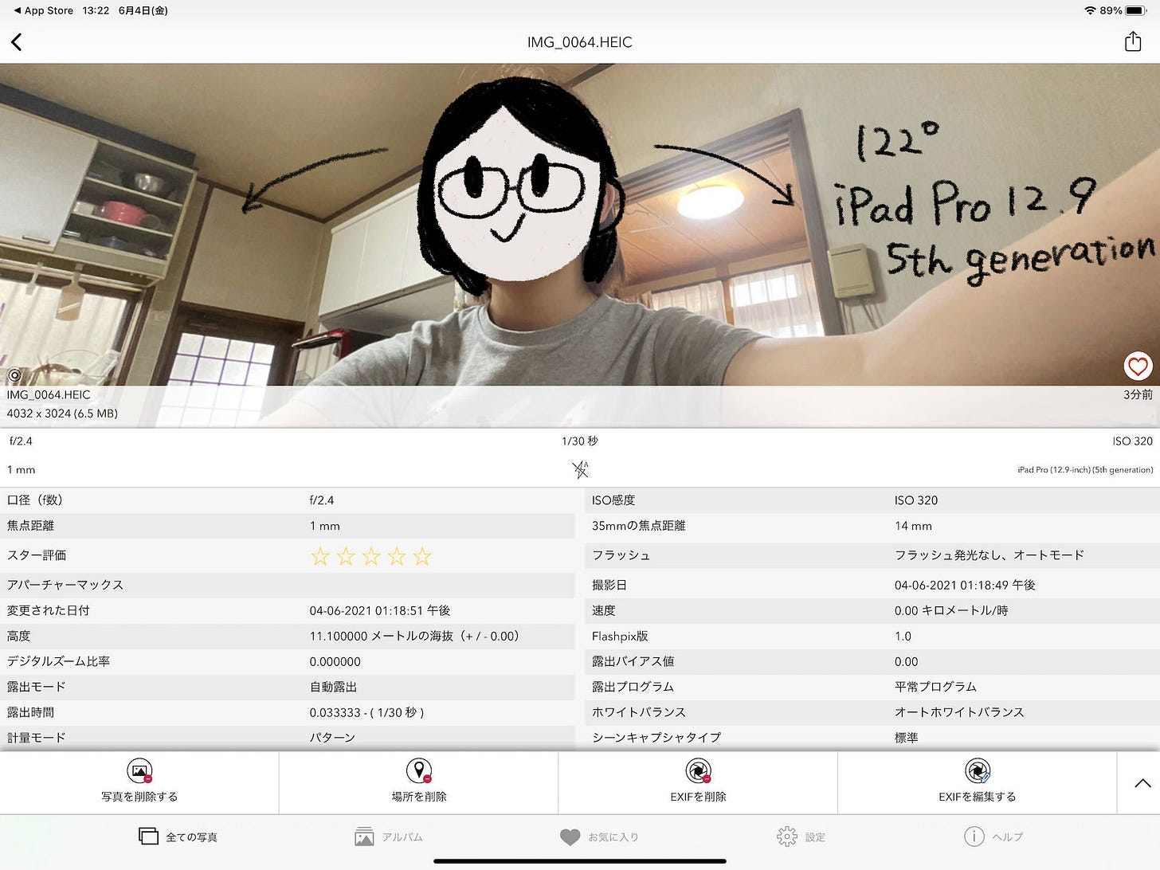The height and width of the screenshot is (870, 1160).
Task: Select the 口径（f数） row
Action: (x=287, y=500)
